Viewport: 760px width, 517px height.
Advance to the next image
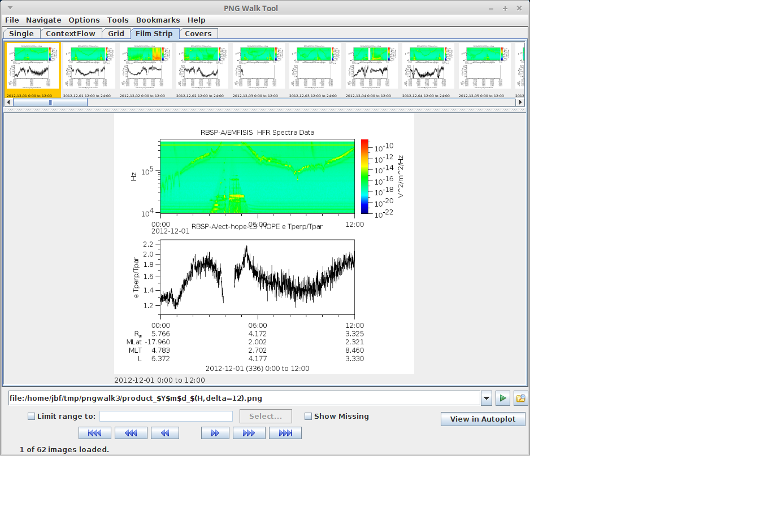[215, 433]
